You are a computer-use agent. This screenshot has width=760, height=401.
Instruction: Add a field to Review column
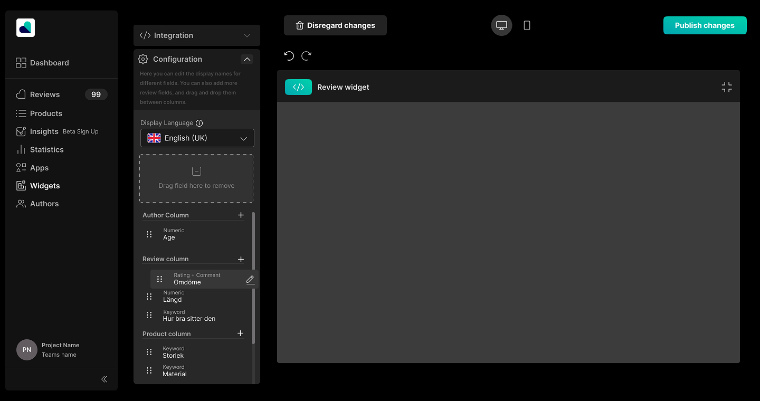coord(241,259)
